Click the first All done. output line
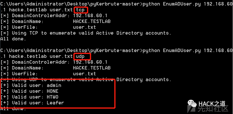 tap(13, 39)
